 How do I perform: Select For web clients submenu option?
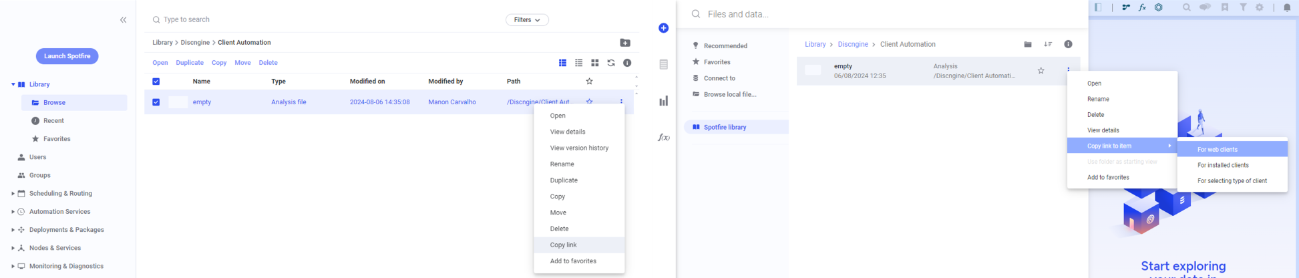point(1232,150)
